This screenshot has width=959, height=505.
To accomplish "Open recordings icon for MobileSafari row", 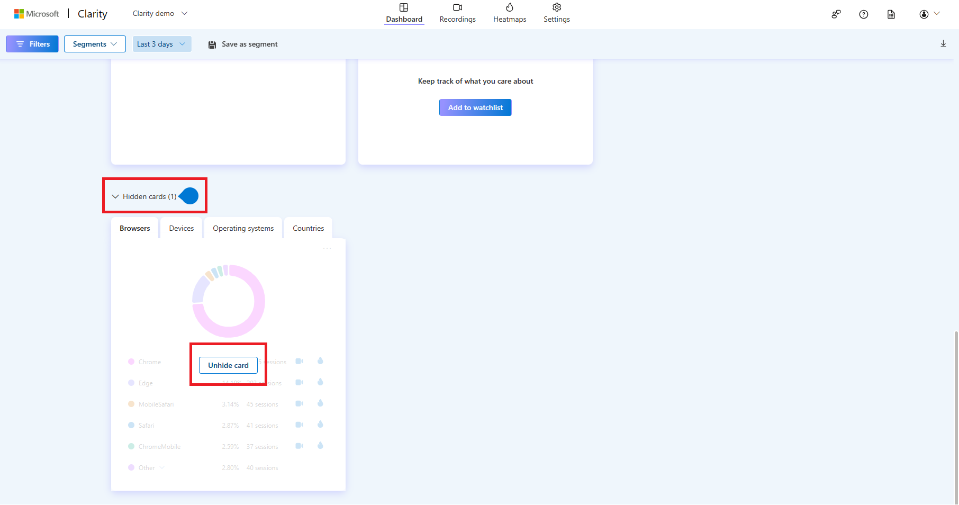I will [299, 403].
